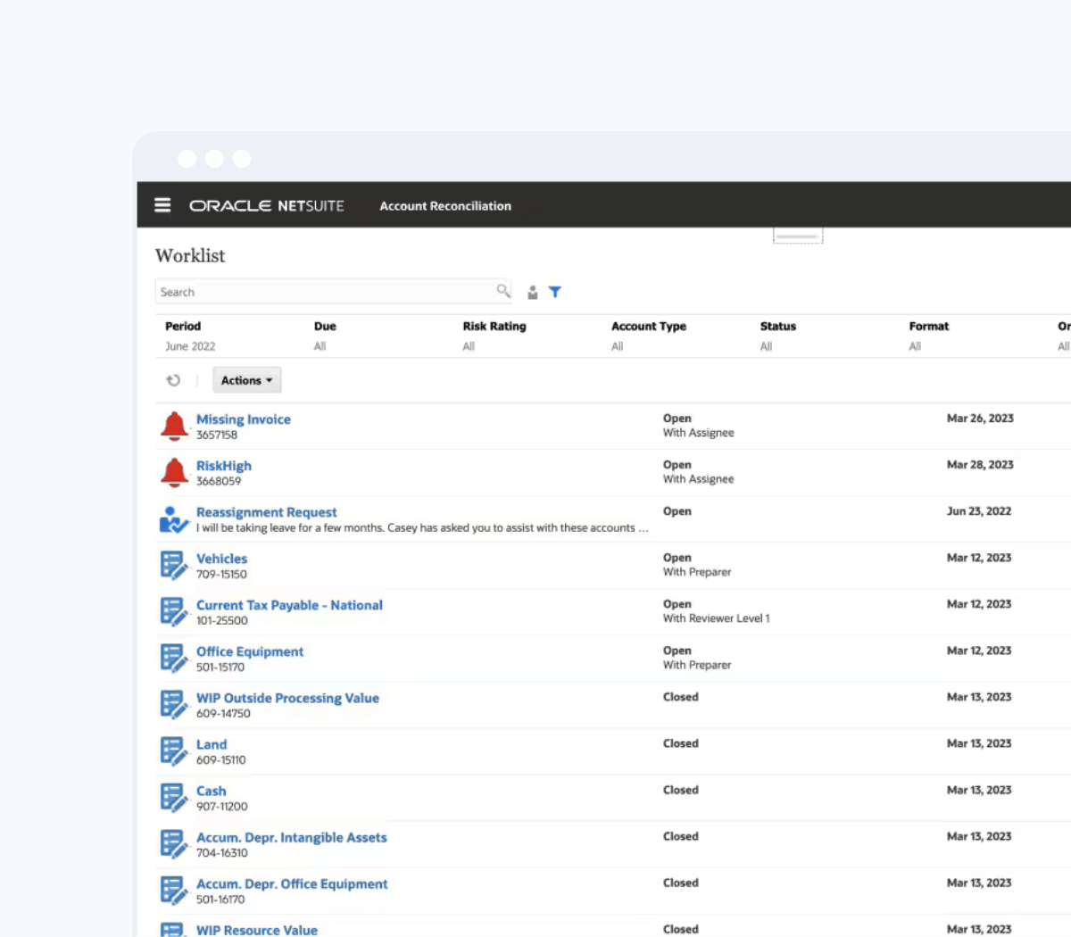Click the icon for Accum. Depr. Office Equipment
Viewport: 1071px width, 937px height.
pyautogui.click(x=174, y=891)
